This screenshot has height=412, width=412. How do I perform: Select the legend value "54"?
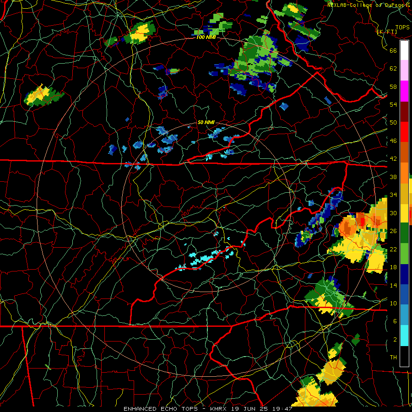393,104
